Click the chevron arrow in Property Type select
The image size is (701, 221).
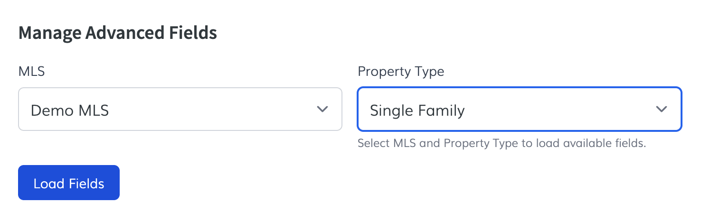pos(662,109)
